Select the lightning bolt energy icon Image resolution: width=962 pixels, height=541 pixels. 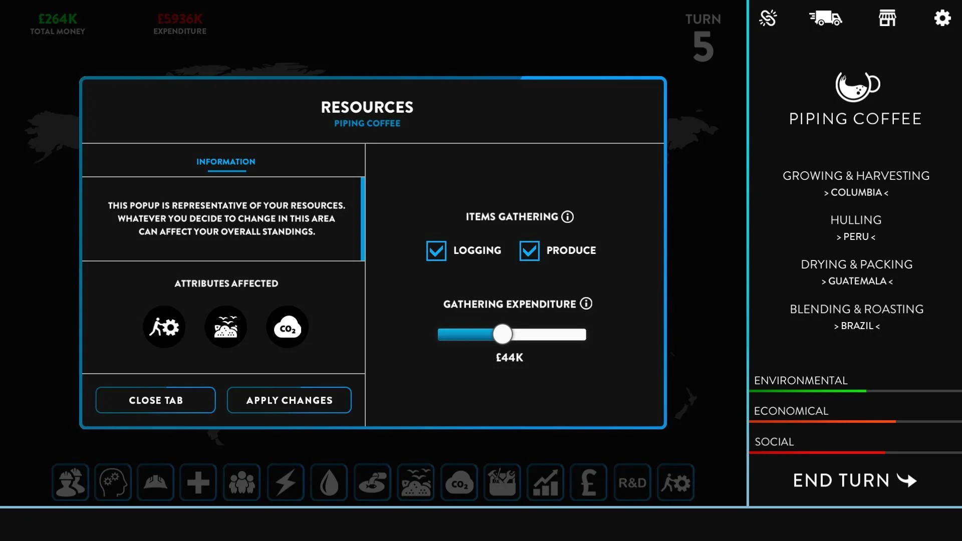(x=286, y=482)
